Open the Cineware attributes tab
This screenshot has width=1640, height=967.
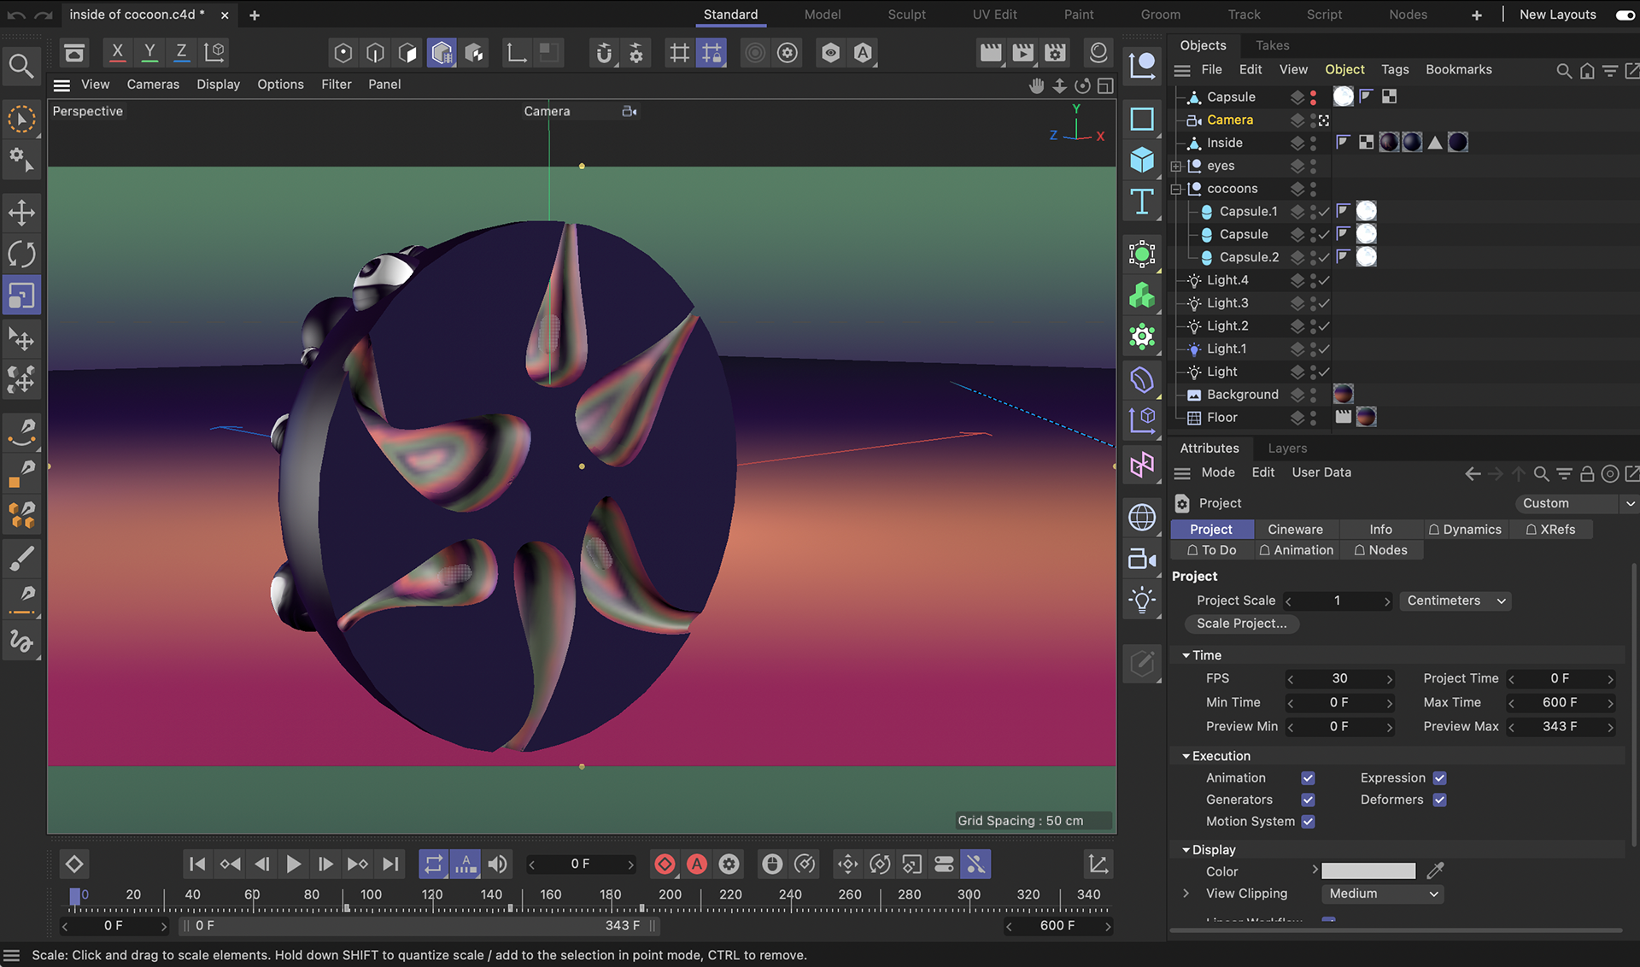pyautogui.click(x=1295, y=530)
